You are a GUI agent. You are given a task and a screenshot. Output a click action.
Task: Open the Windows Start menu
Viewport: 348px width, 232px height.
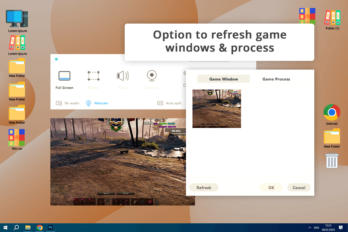(x=5, y=228)
